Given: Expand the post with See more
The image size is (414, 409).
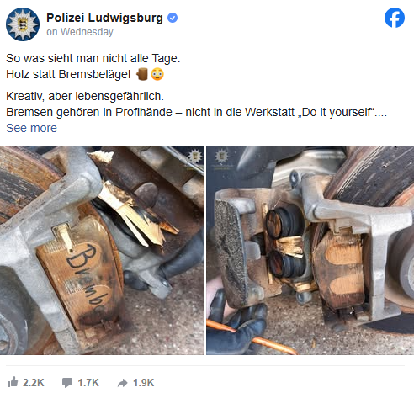Looking at the screenshot, I should [x=31, y=128].
